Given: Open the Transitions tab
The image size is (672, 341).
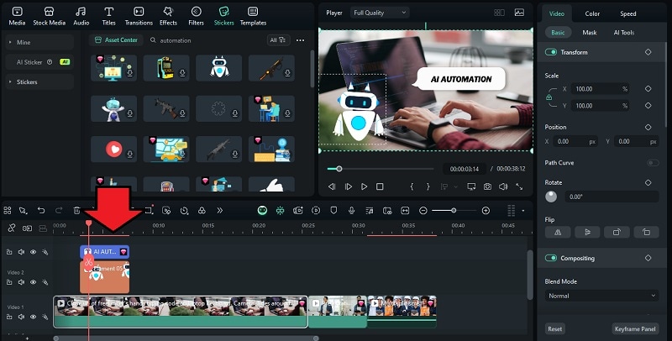Looking at the screenshot, I should click(139, 16).
